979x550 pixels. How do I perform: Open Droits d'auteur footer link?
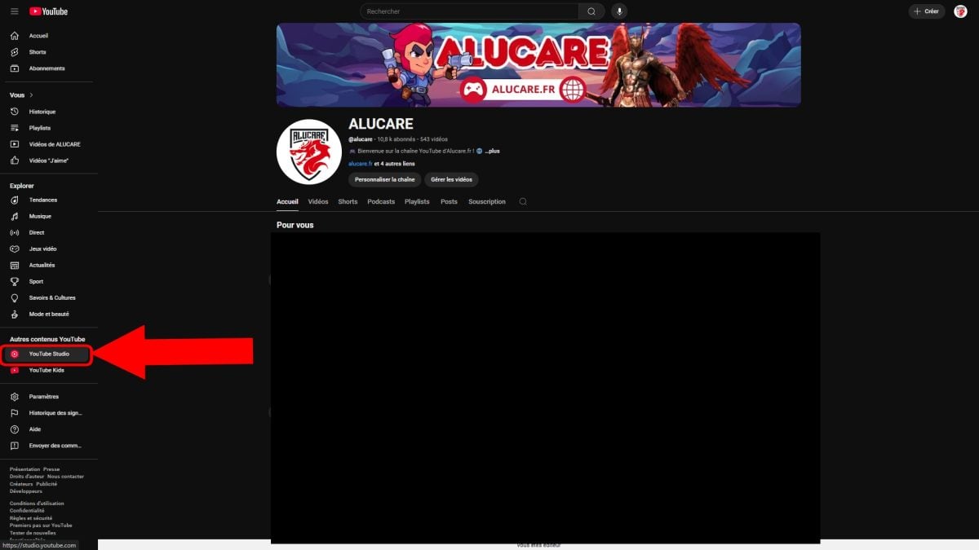point(27,477)
